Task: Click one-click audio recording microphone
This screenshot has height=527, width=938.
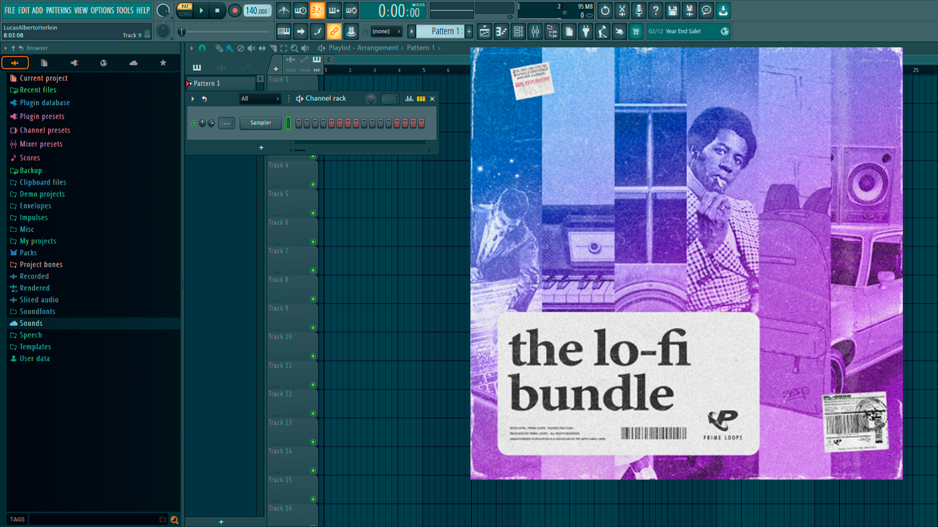Action: [639, 10]
